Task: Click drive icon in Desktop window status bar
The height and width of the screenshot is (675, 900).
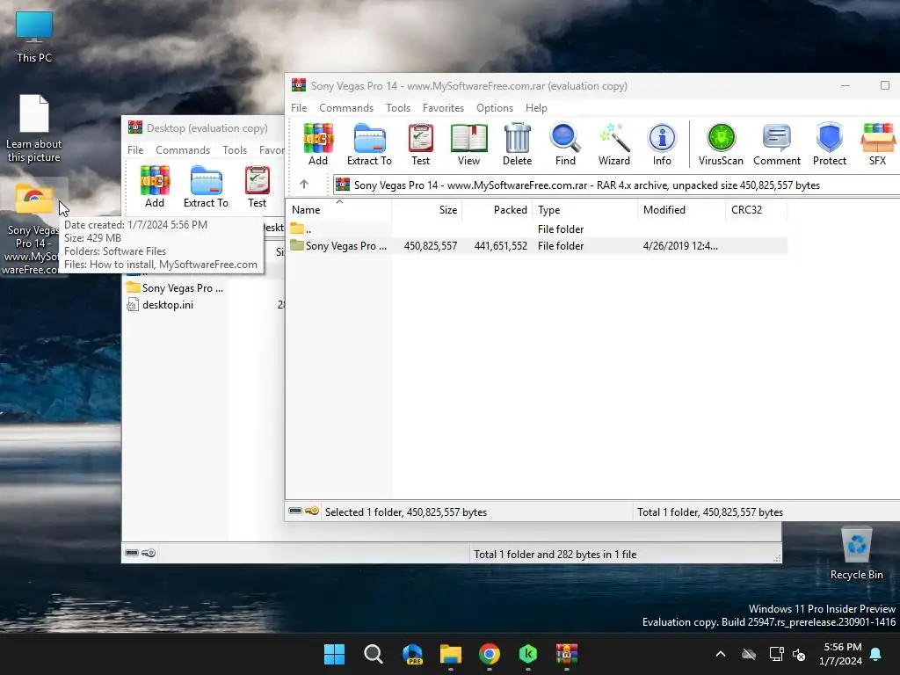Action: point(132,553)
